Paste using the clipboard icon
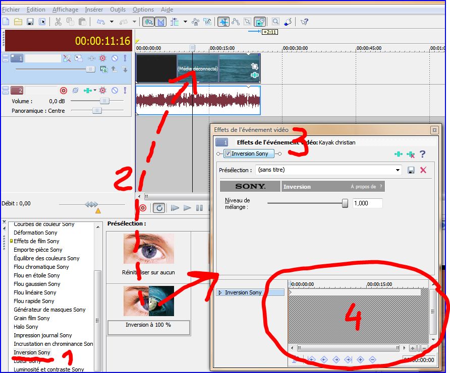 coord(82,22)
